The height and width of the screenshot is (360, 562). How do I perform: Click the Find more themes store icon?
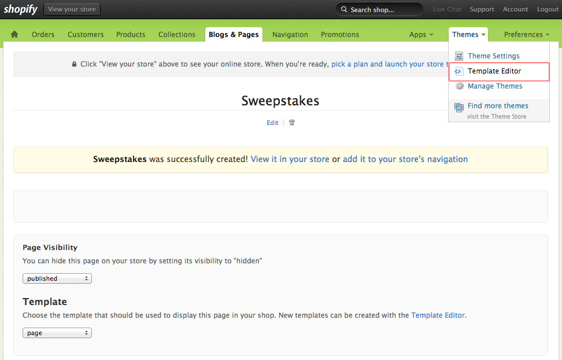(459, 107)
